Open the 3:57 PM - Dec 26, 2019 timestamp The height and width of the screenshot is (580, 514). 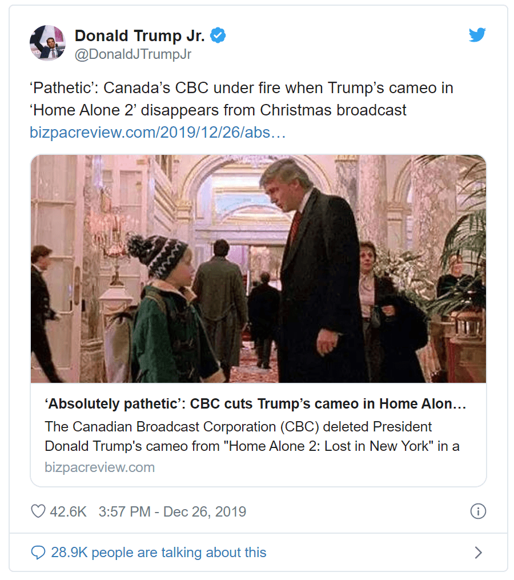coord(172,511)
